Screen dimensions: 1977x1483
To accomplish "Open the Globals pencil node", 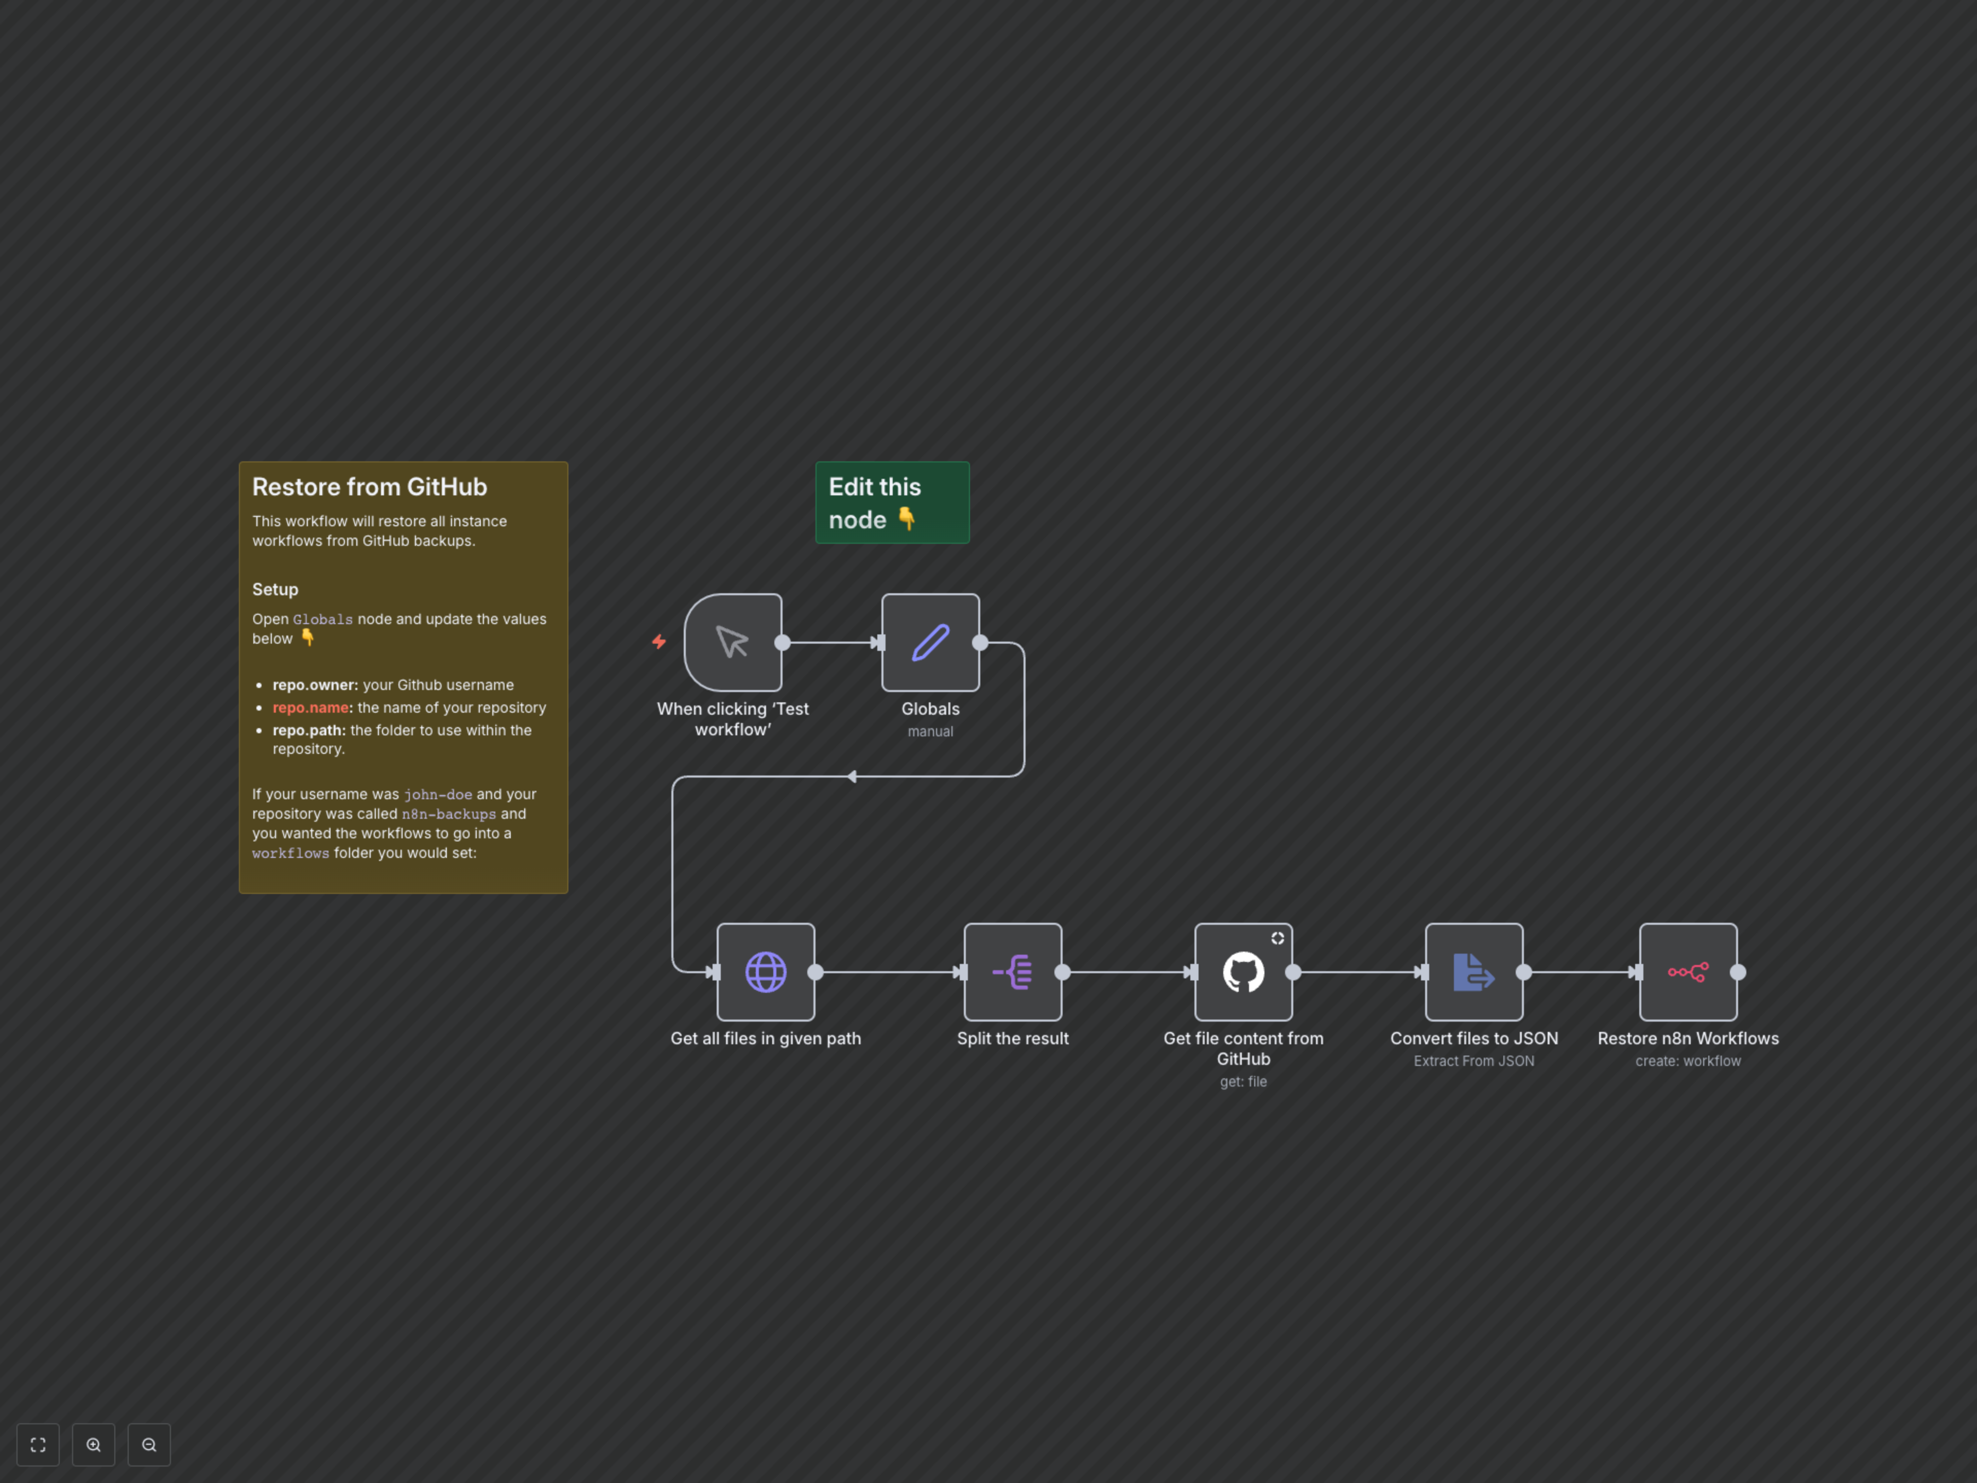I will (x=929, y=642).
